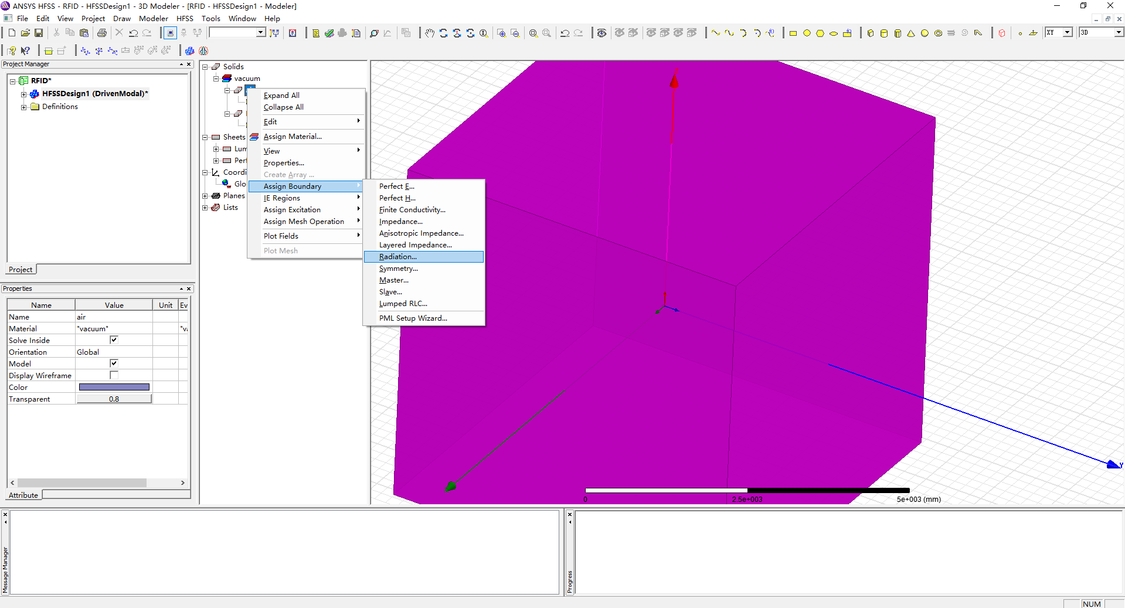
Task: Click the Transparent 0.8 value button
Action: pyautogui.click(x=114, y=399)
